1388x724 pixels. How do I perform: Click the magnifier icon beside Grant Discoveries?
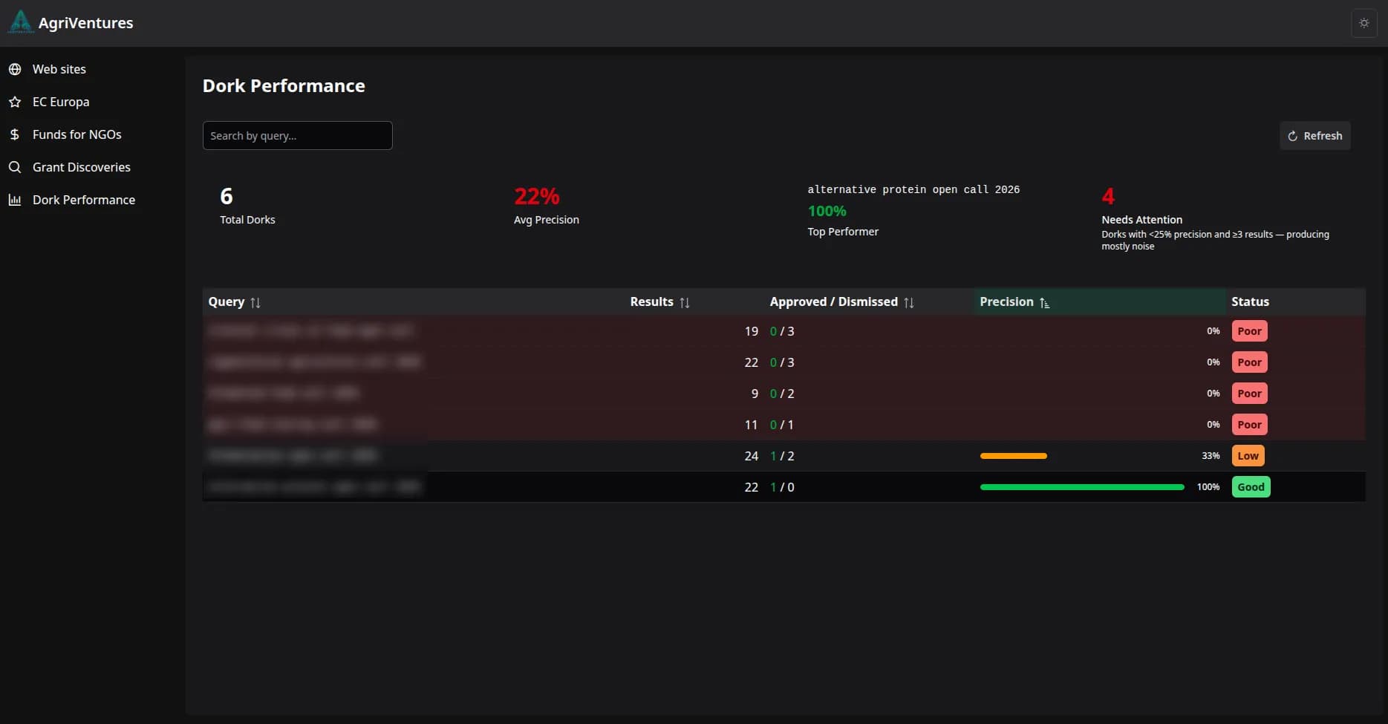tap(15, 167)
